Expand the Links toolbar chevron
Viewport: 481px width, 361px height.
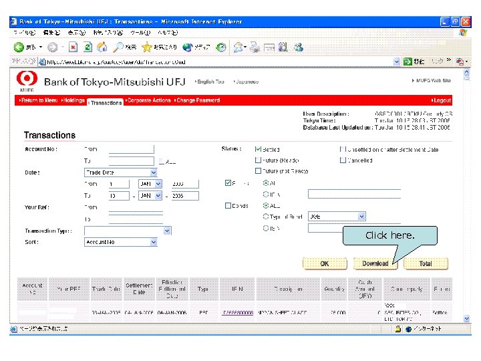(x=449, y=59)
